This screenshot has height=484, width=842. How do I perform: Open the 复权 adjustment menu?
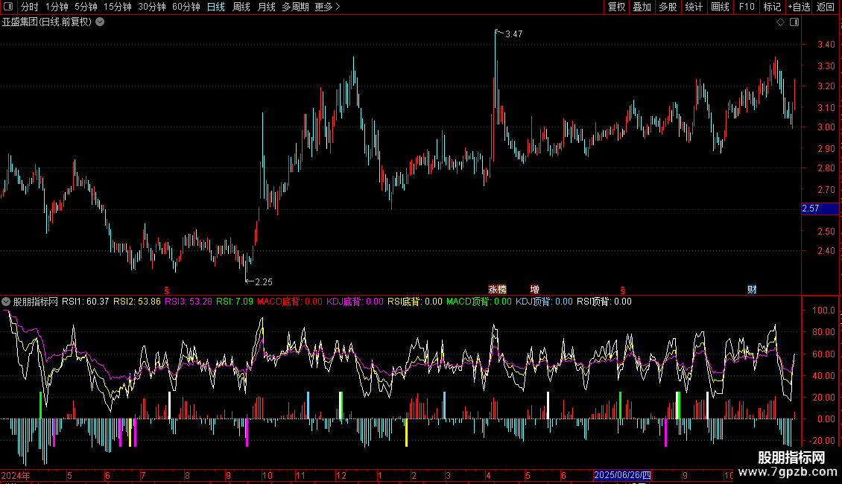coord(616,7)
